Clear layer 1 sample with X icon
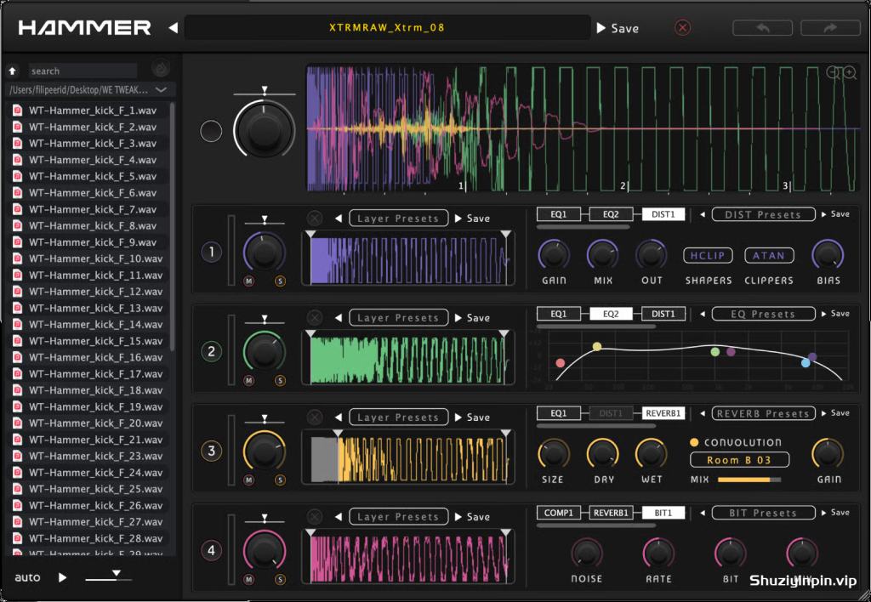Screen dimensions: 871x602 [x=315, y=219]
